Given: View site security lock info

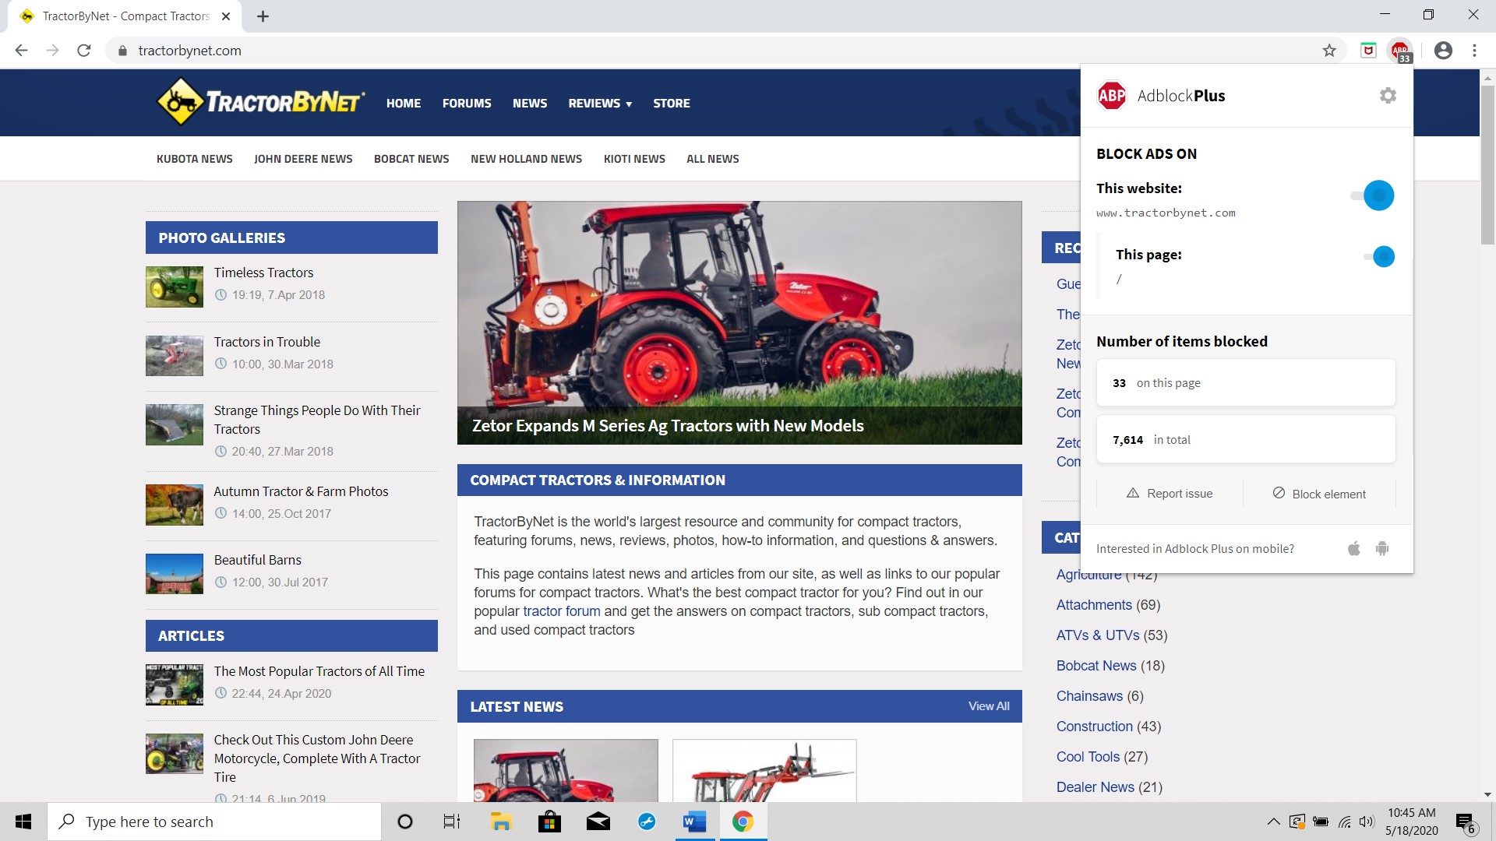Looking at the screenshot, I should click(x=122, y=51).
